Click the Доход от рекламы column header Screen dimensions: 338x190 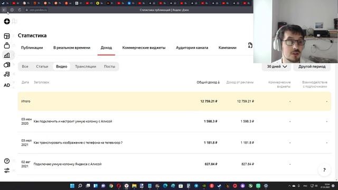pyautogui.click(x=240, y=82)
